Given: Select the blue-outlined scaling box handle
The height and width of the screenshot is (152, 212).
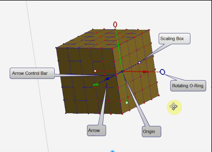Looking at the screenshot, I should pyautogui.click(x=139, y=63).
